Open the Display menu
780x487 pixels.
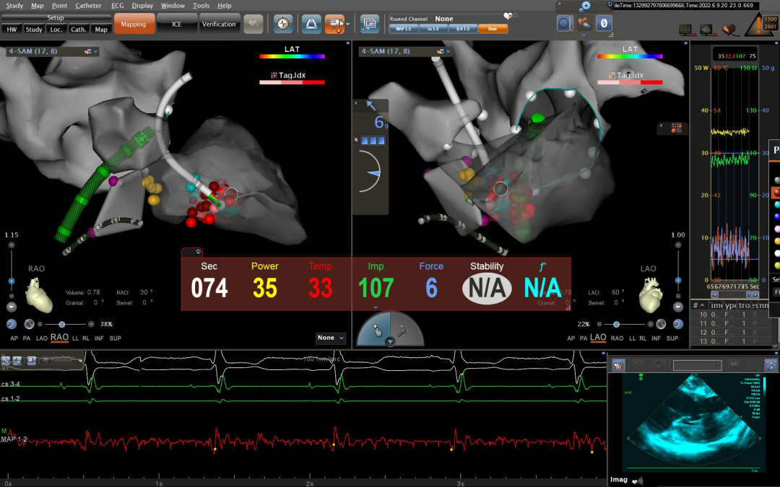(142, 6)
